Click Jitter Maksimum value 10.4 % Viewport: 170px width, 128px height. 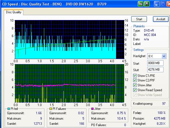point(121,119)
